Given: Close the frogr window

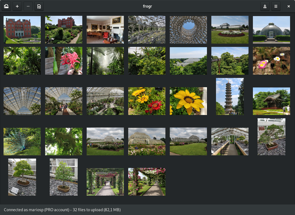Looking at the screenshot, I should click(288, 6).
